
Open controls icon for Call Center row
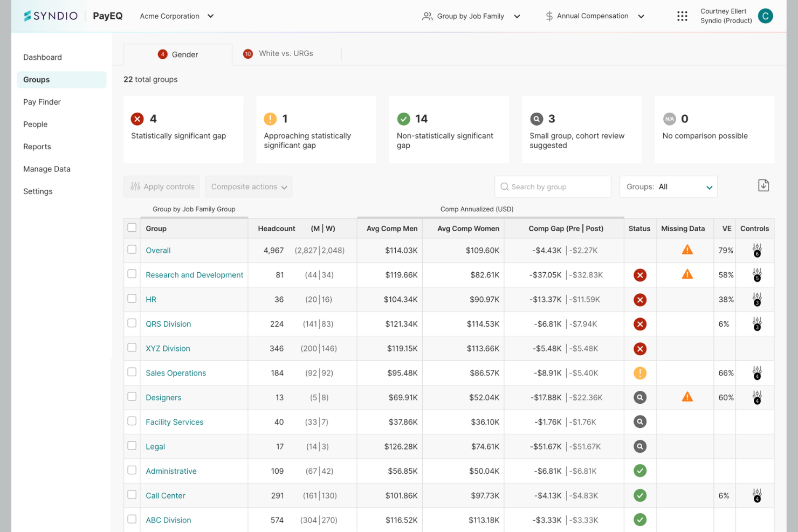coord(757,495)
